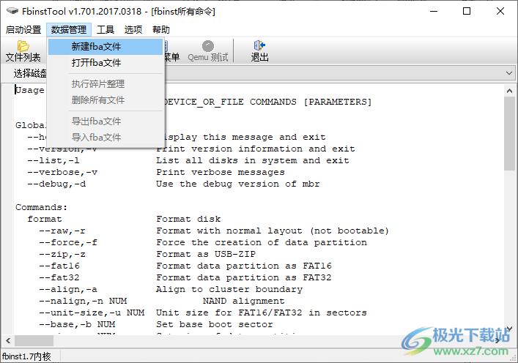Click the 退出 exit icon
518x363 pixels.
click(259, 45)
